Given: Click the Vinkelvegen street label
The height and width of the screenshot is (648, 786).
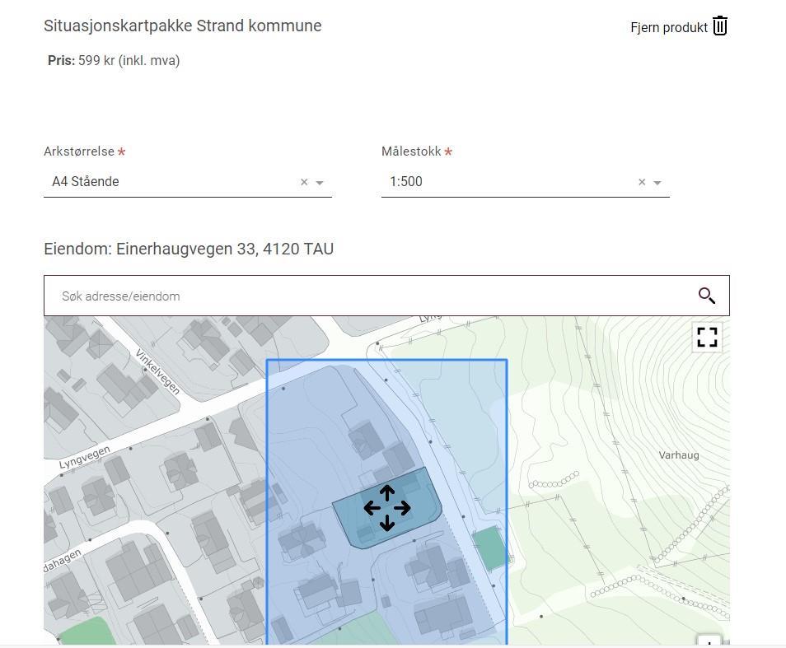Looking at the screenshot, I should click(x=157, y=372).
